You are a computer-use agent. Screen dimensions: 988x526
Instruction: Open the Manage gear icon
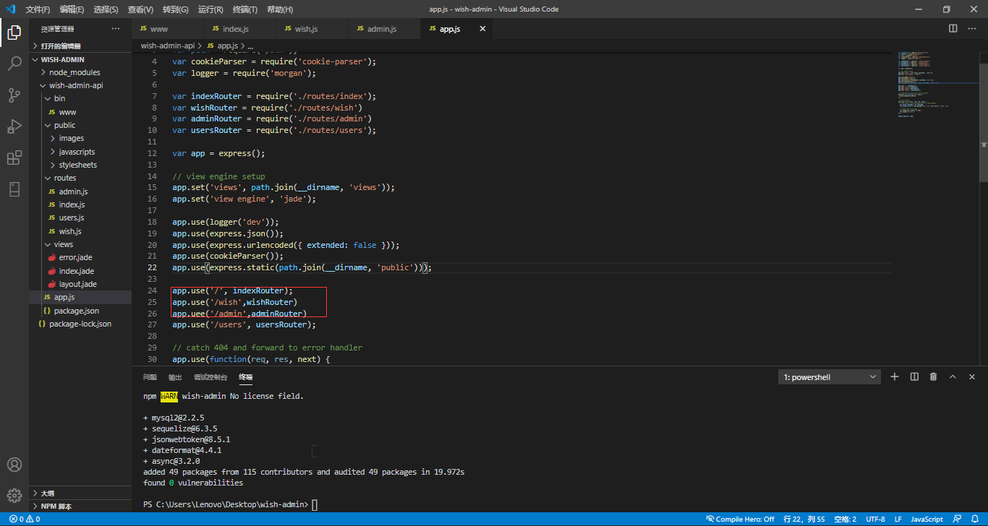tap(14, 496)
